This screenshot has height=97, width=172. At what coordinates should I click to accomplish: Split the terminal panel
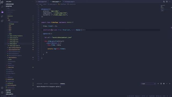point(161,84)
